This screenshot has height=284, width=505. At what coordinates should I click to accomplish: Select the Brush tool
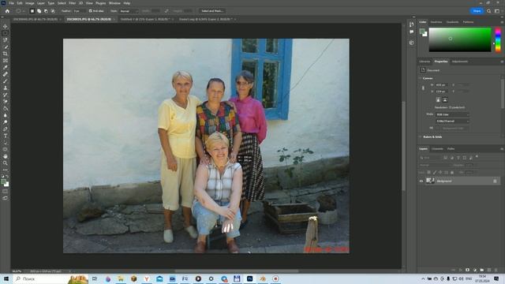pos(6,81)
